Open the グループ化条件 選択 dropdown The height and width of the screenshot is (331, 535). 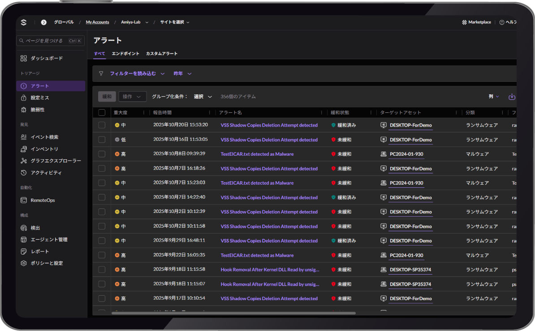(203, 97)
